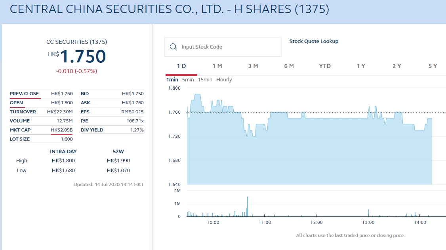Click the VOLUME value 12.75M
The width and height of the screenshot is (446, 250).
click(65, 121)
